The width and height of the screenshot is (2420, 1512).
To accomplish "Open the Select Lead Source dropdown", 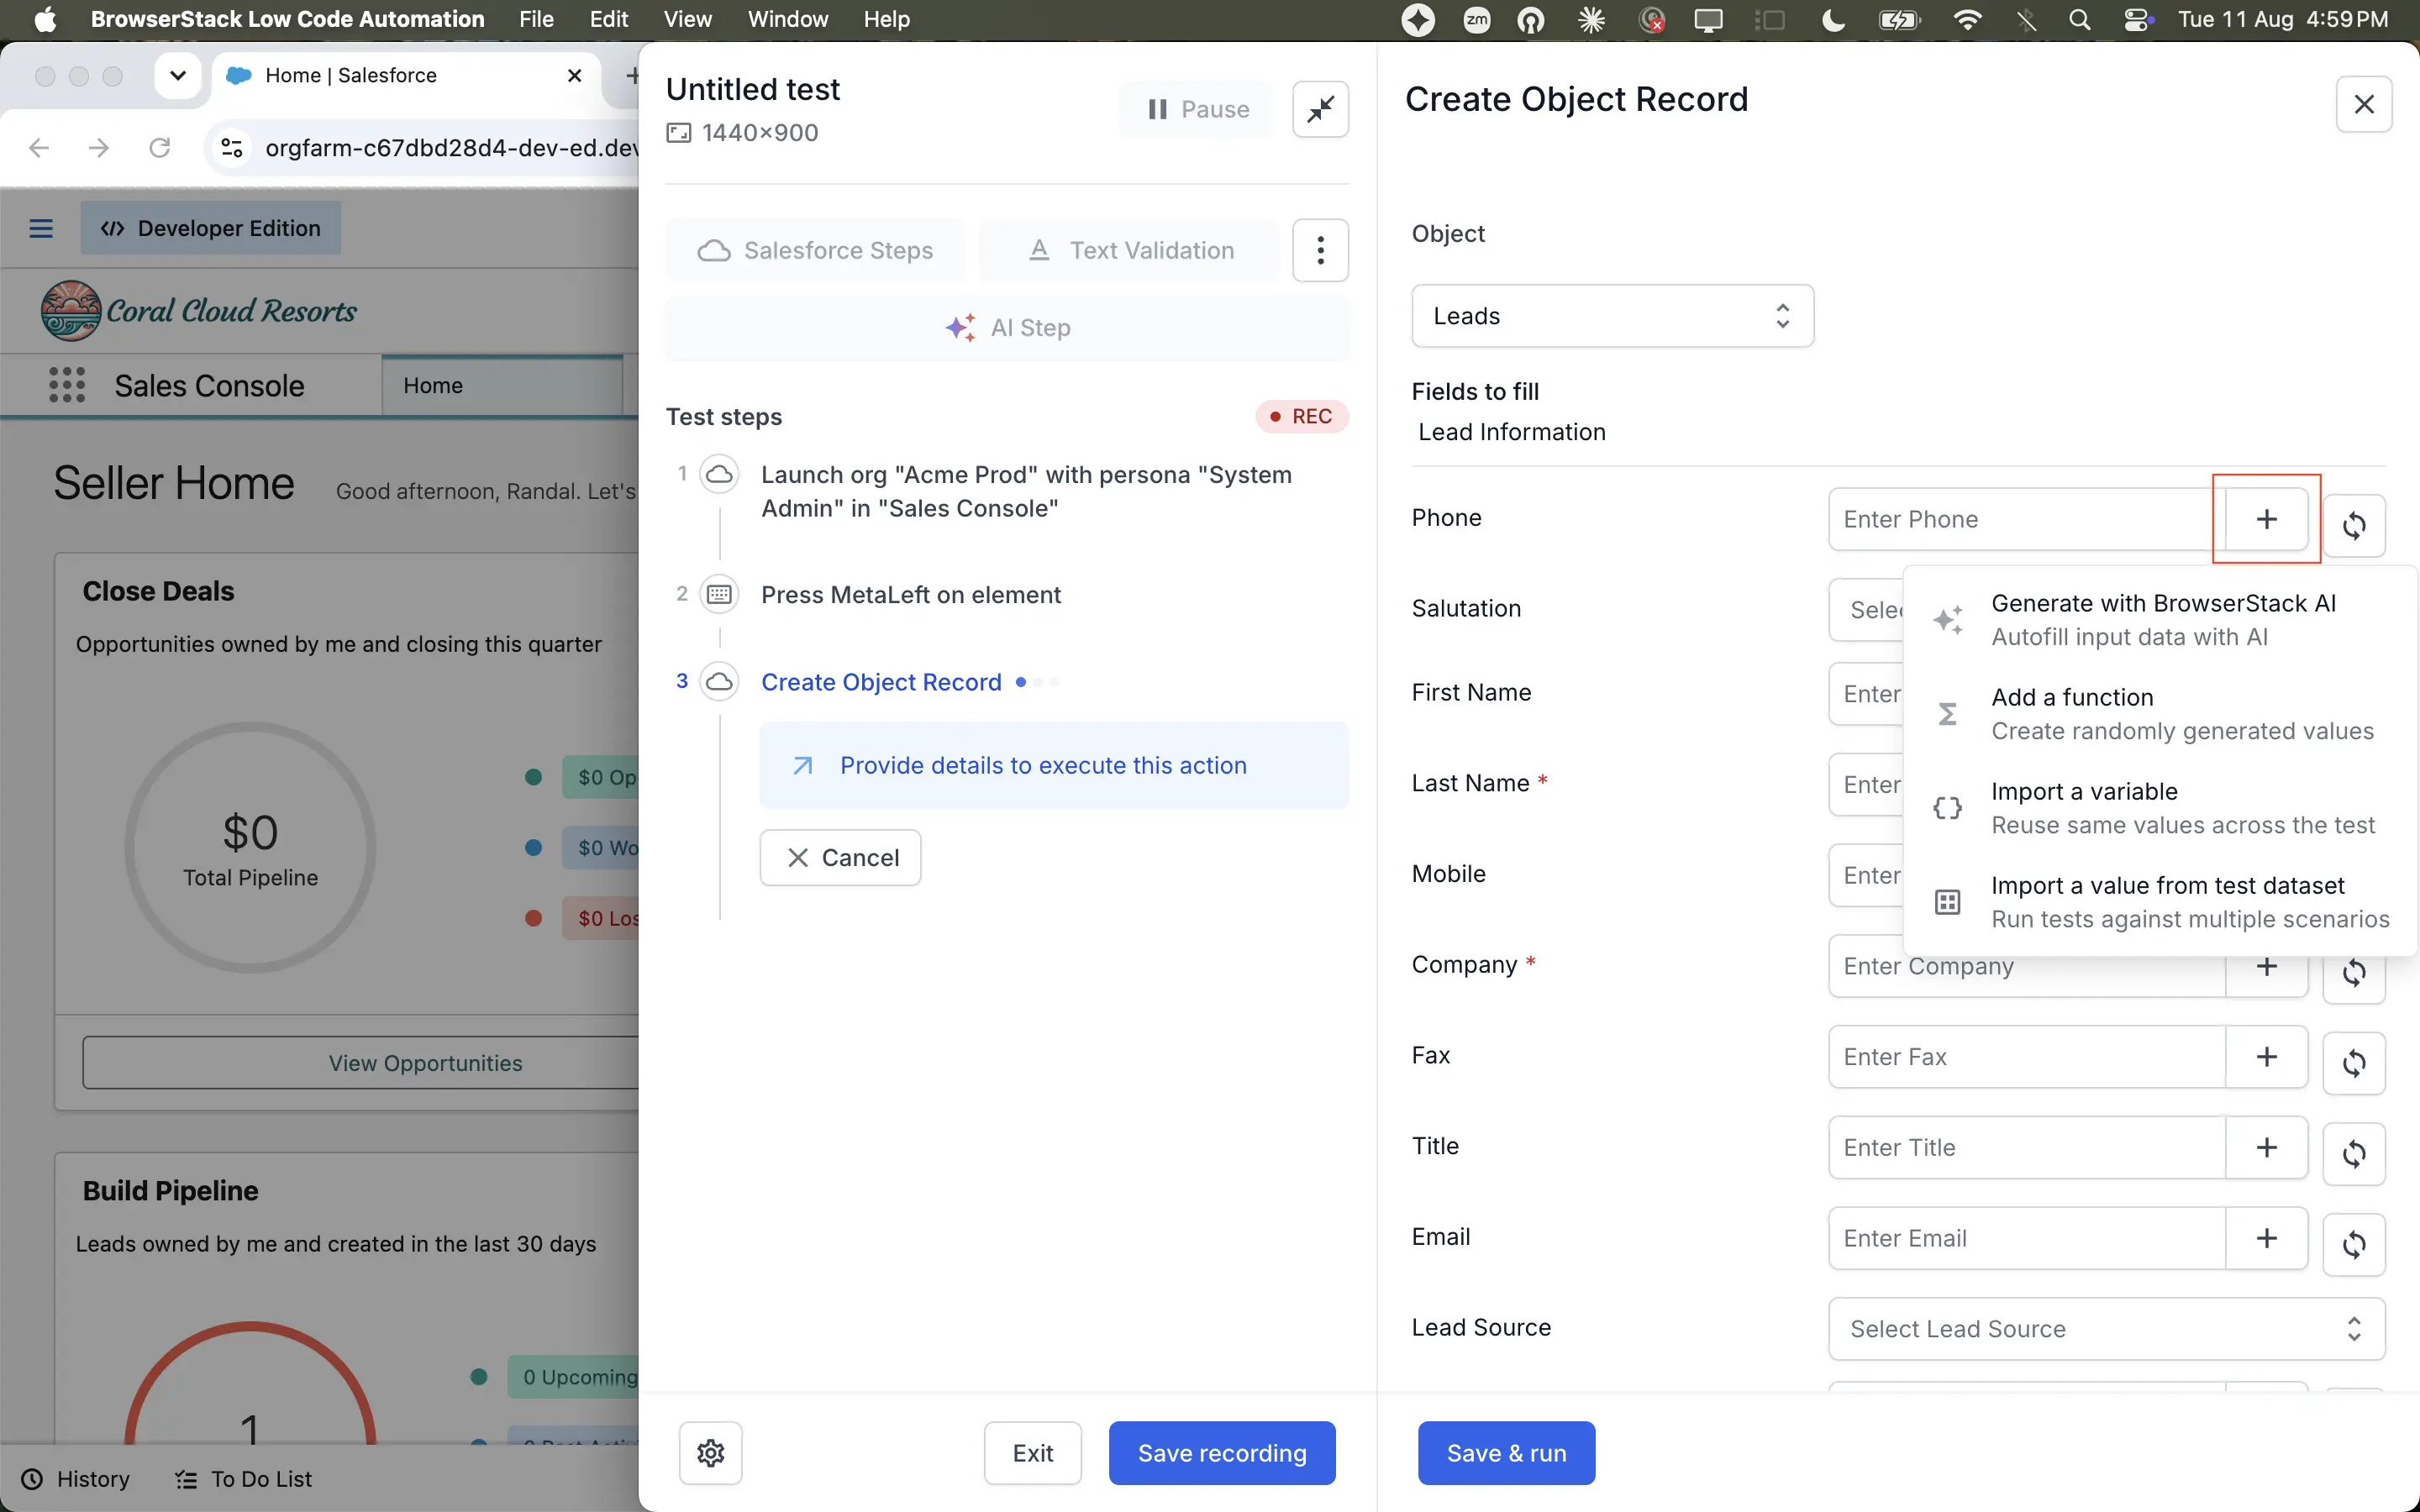I will 2106,1328.
